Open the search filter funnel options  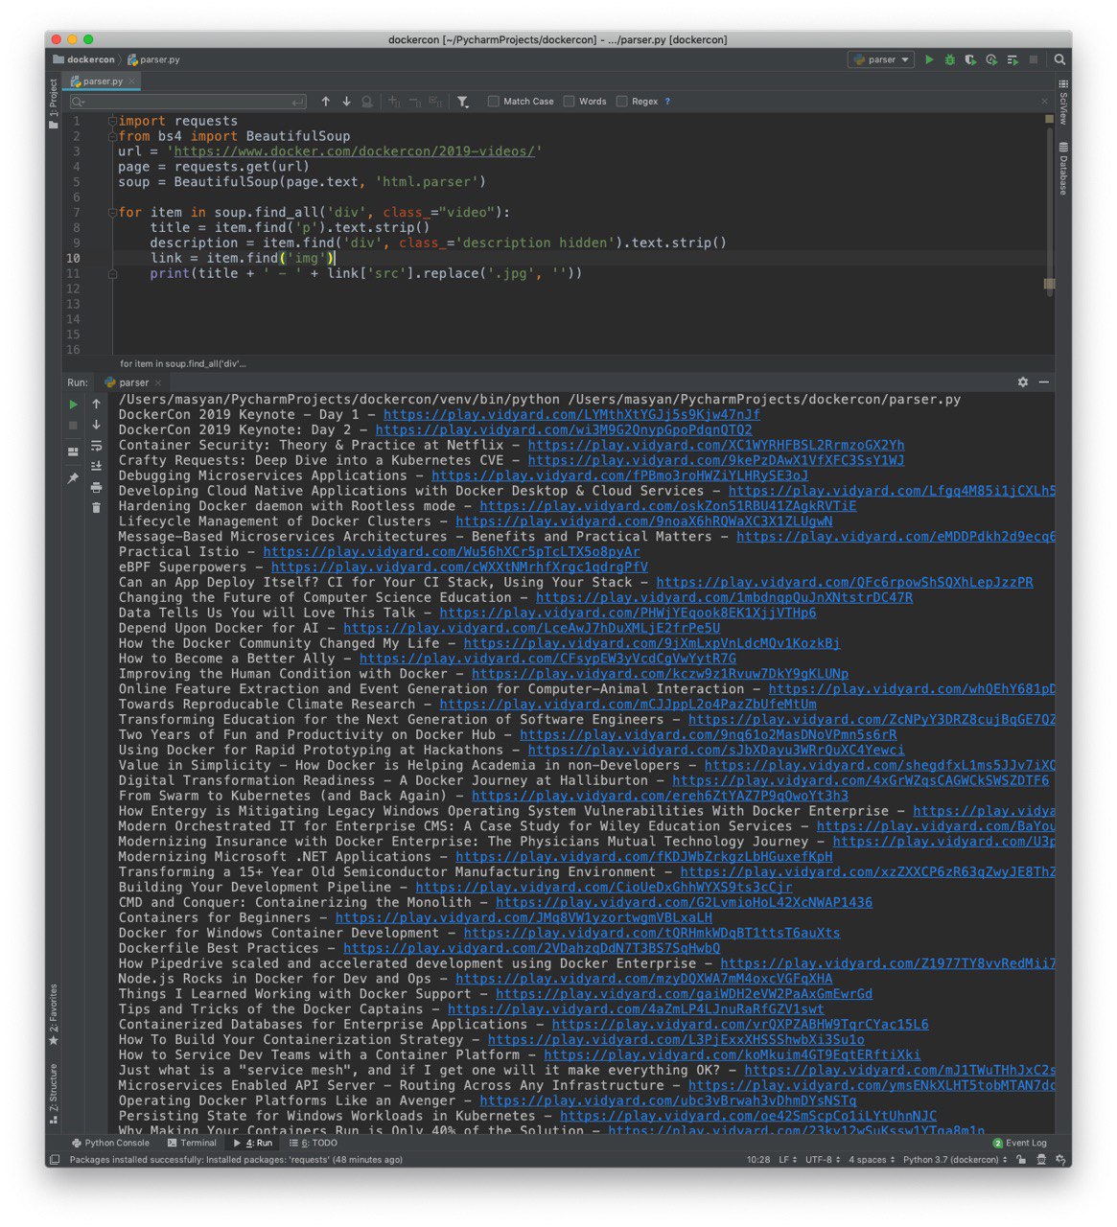(463, 101)
